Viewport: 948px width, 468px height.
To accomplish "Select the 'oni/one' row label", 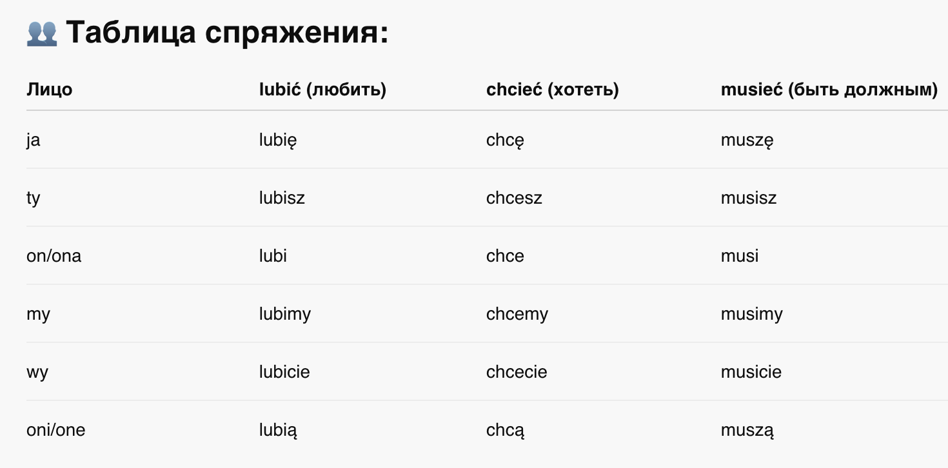I will (x=55, y=430).
